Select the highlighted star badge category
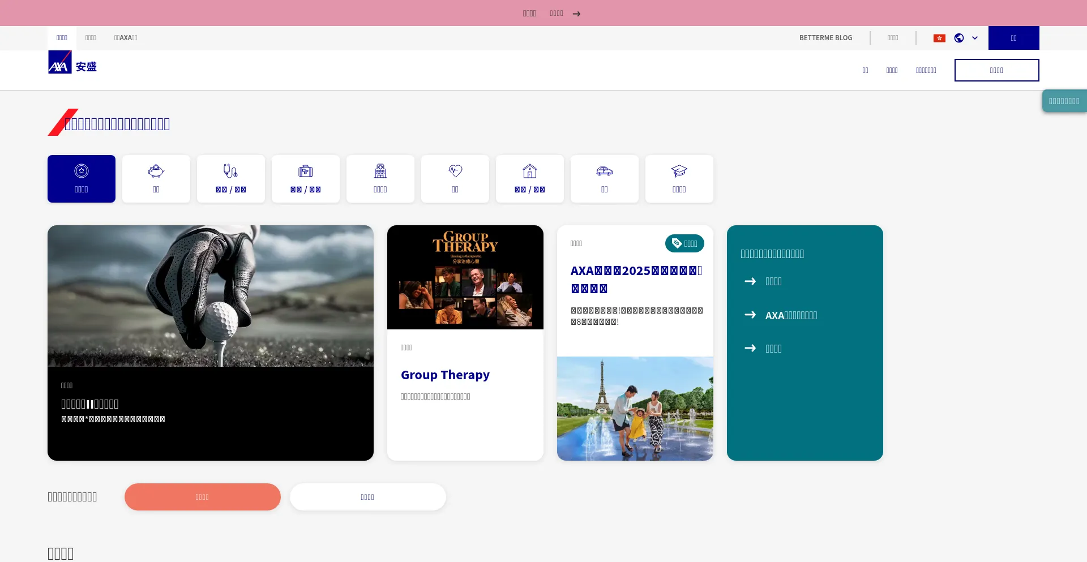Screen dimensions: 1087x562 [82, 179]
